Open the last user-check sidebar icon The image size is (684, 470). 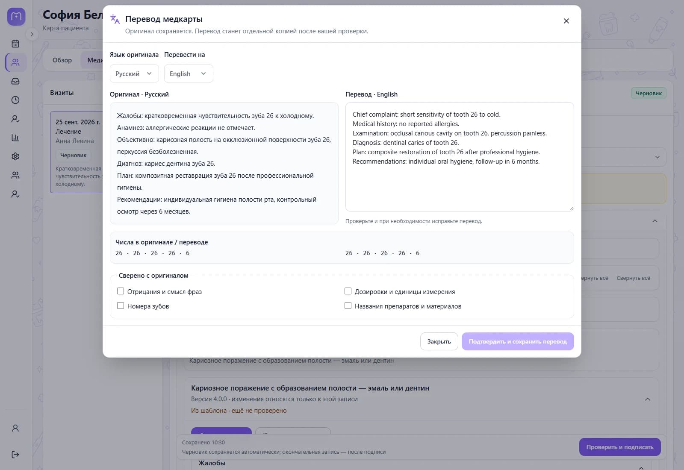pyautogui.click(x=15, y=194)
